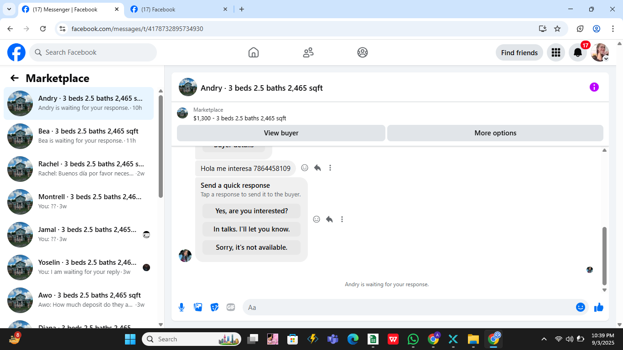Viewport: 623px width, 350px height.
Task: Open the notifications bell
Action: (x=578, y=52)
